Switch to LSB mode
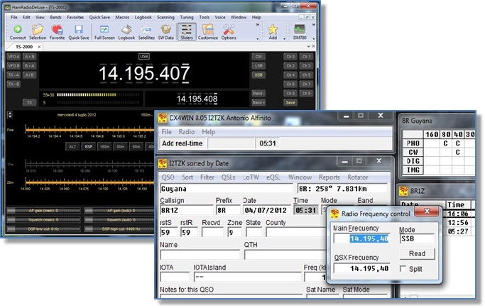 [x=258, y=65]
